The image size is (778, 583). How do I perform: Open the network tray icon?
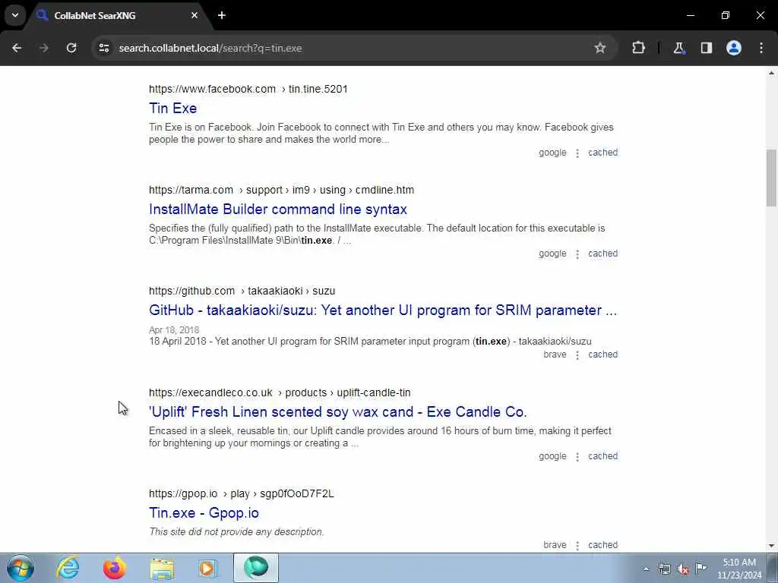tap(664, 569)
